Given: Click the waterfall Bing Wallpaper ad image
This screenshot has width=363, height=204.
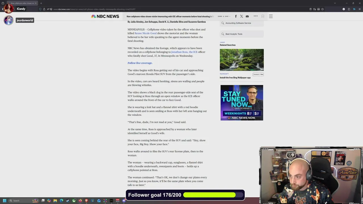Looking at the screenshot, I should [x=242, y=60].
